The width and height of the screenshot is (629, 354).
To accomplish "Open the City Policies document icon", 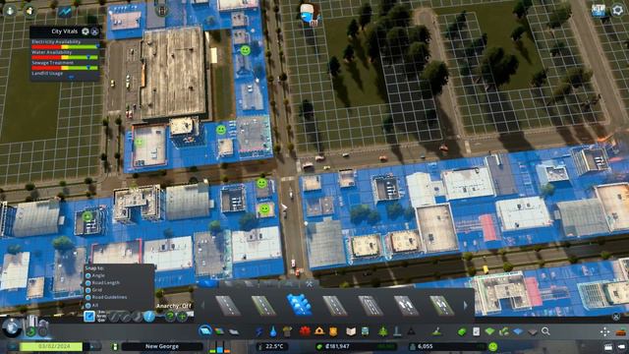I will coord(476,331).
